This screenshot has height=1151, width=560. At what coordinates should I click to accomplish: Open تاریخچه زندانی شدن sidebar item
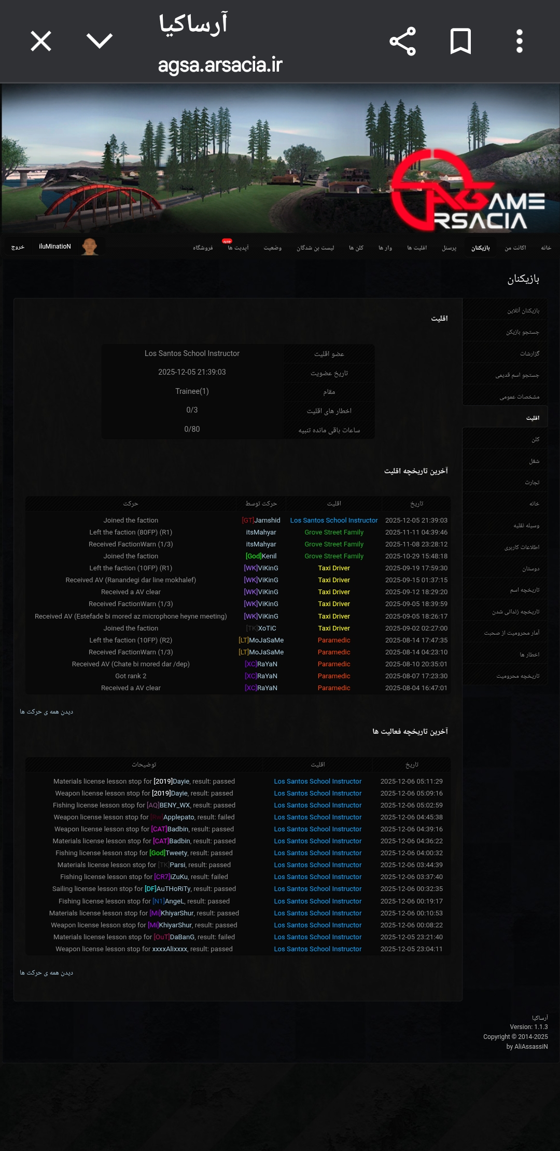point(515,612)
